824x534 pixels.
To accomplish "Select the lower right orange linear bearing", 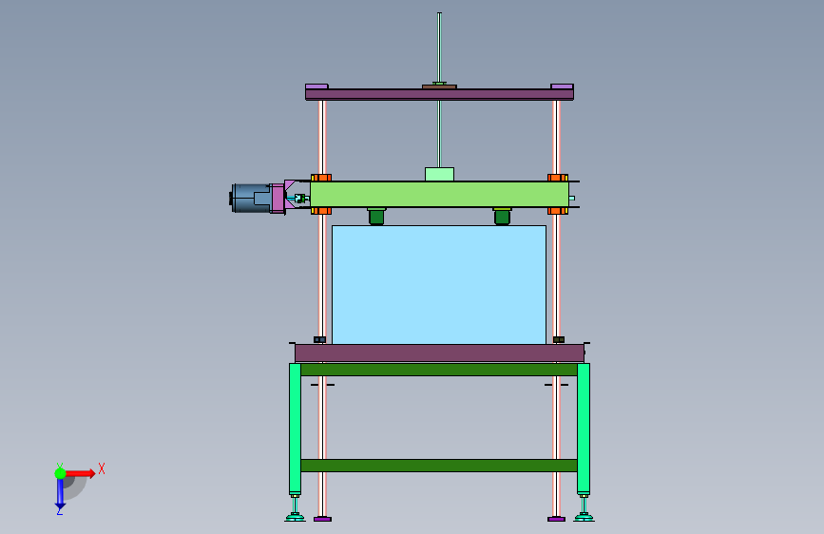I will point(558,211).
